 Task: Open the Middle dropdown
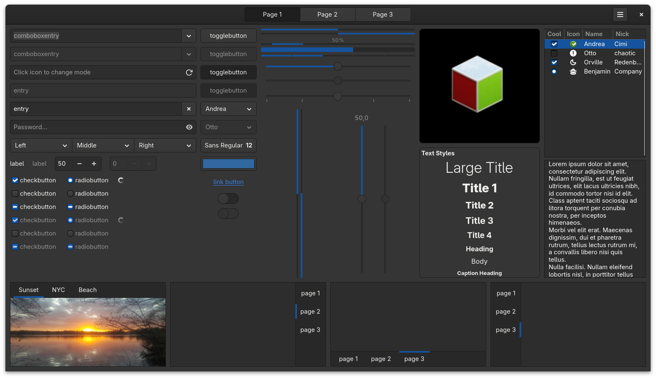click(x=103, y=145)
